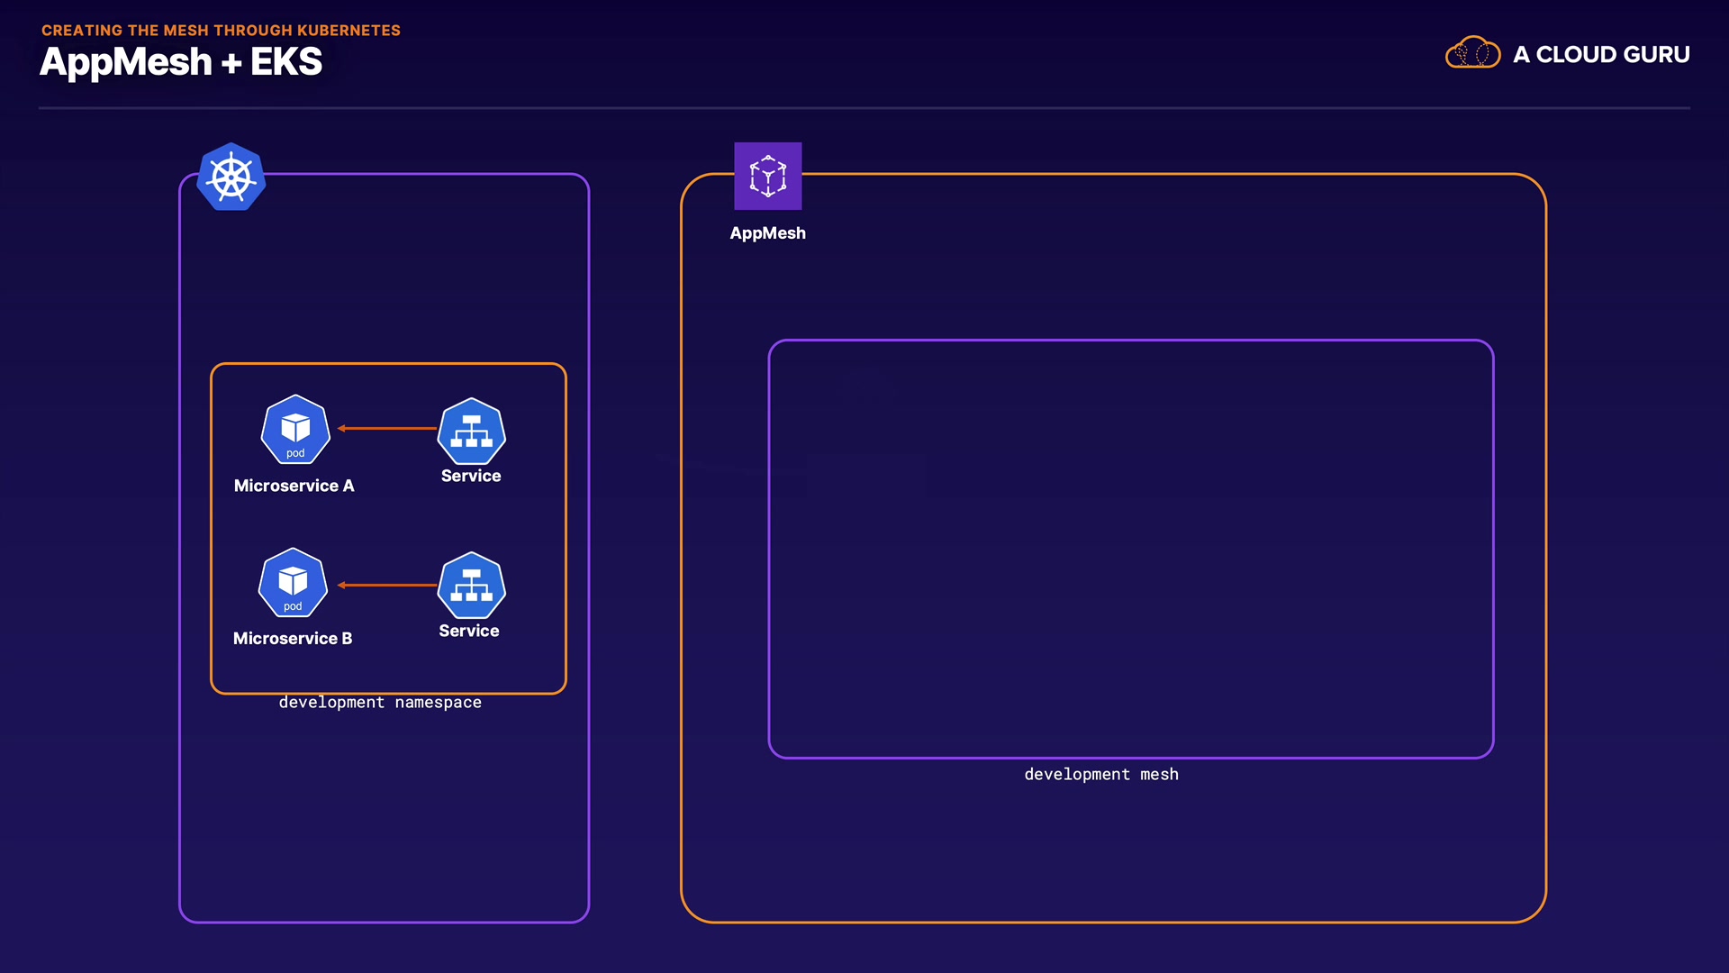Click the AppMesh purple cube icon
Image resolution: width=1729 pixels, height=973 pixels.
(767, 176)
